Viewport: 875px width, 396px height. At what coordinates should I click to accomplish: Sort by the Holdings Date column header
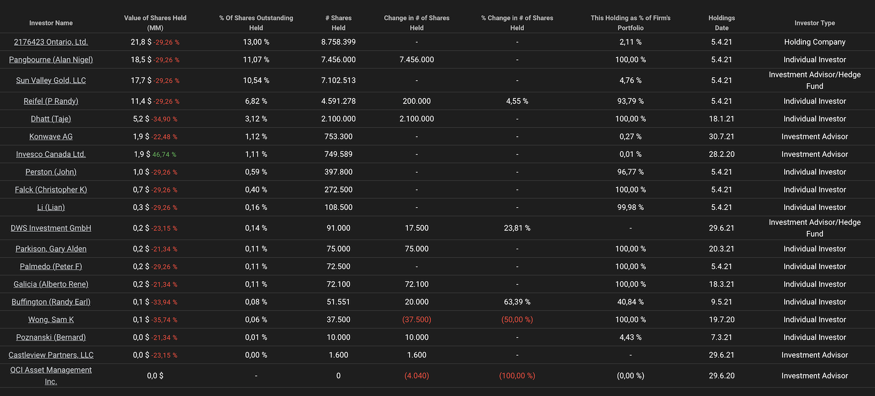tap(721, 23)
